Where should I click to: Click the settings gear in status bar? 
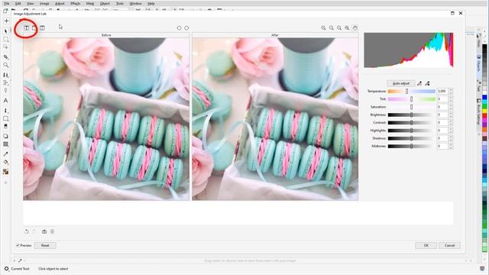pyautogui.click(x=6, y=268)
